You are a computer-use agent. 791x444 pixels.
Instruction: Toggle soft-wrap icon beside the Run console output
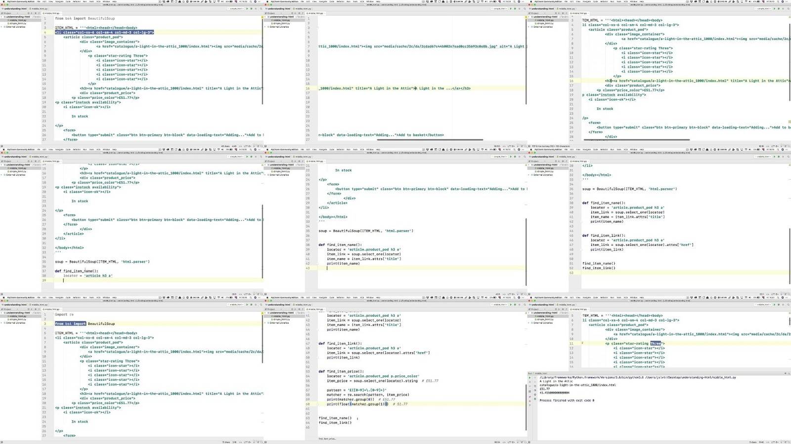[534, 386]
